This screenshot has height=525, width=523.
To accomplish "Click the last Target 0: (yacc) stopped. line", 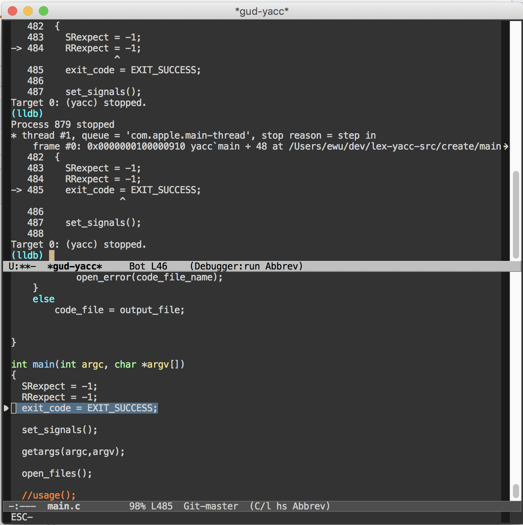I will click(79, 245).
